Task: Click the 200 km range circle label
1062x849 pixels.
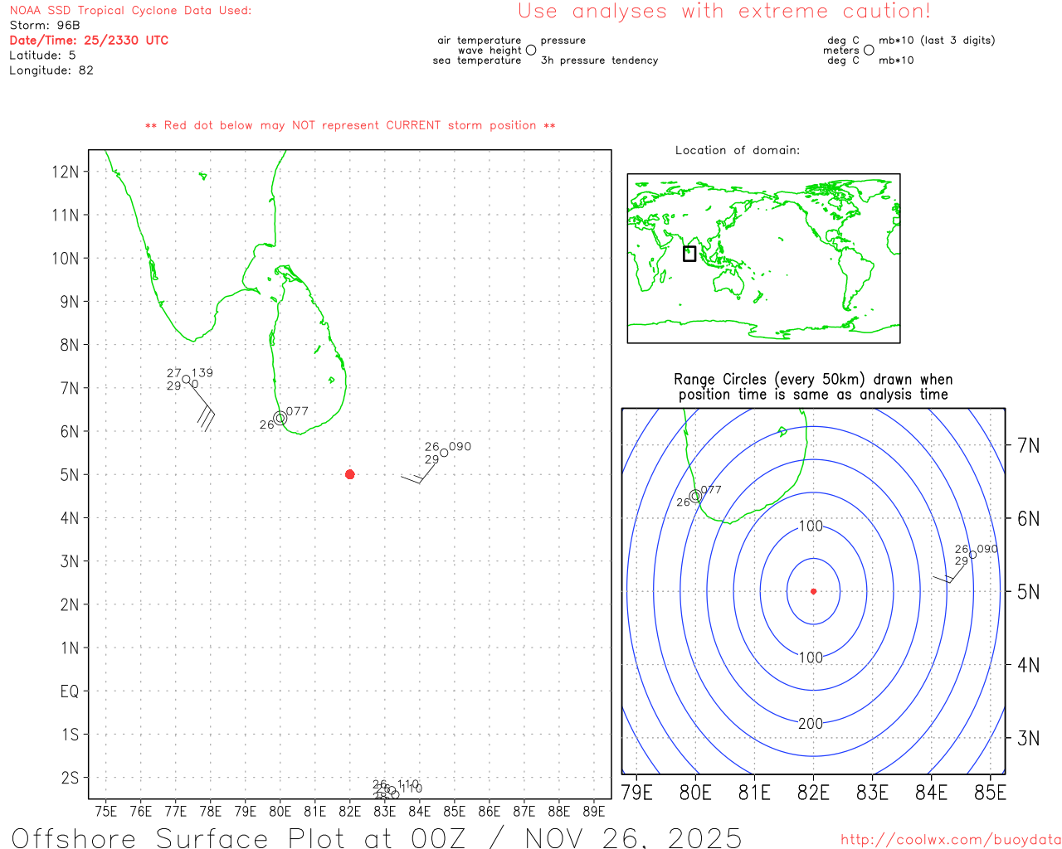Action: [x=811, y=724]
